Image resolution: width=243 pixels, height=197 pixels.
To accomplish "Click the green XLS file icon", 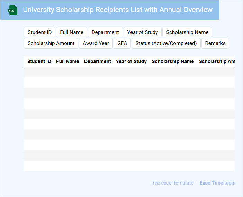I will (12, 10).
